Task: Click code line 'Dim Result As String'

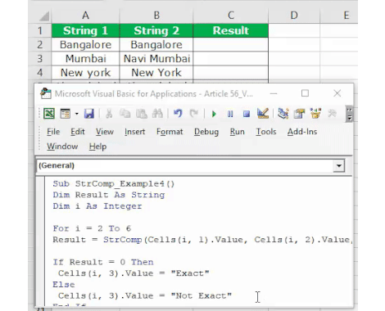Action: click(109, 195)
